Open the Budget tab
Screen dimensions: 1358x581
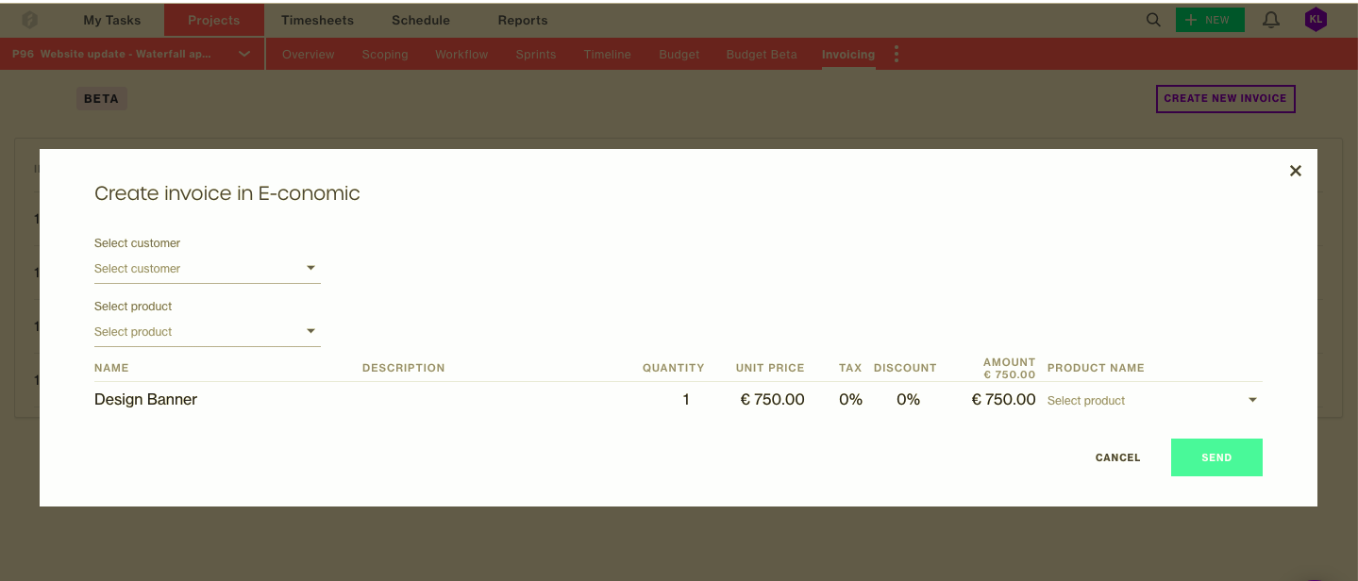click(679, 54)
